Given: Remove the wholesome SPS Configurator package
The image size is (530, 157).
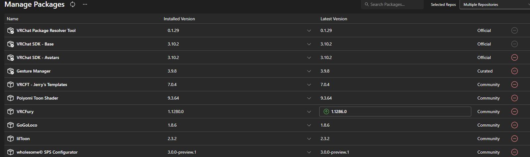Looking at the screenshot, I should click(x=514, y=152).
